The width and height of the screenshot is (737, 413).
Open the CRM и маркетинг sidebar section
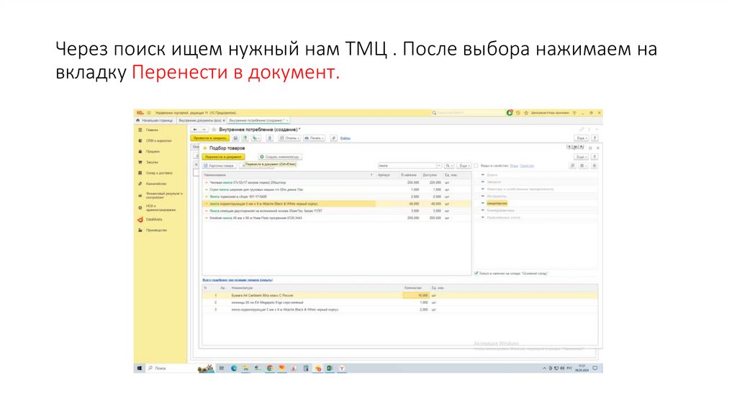click(158, 141)
